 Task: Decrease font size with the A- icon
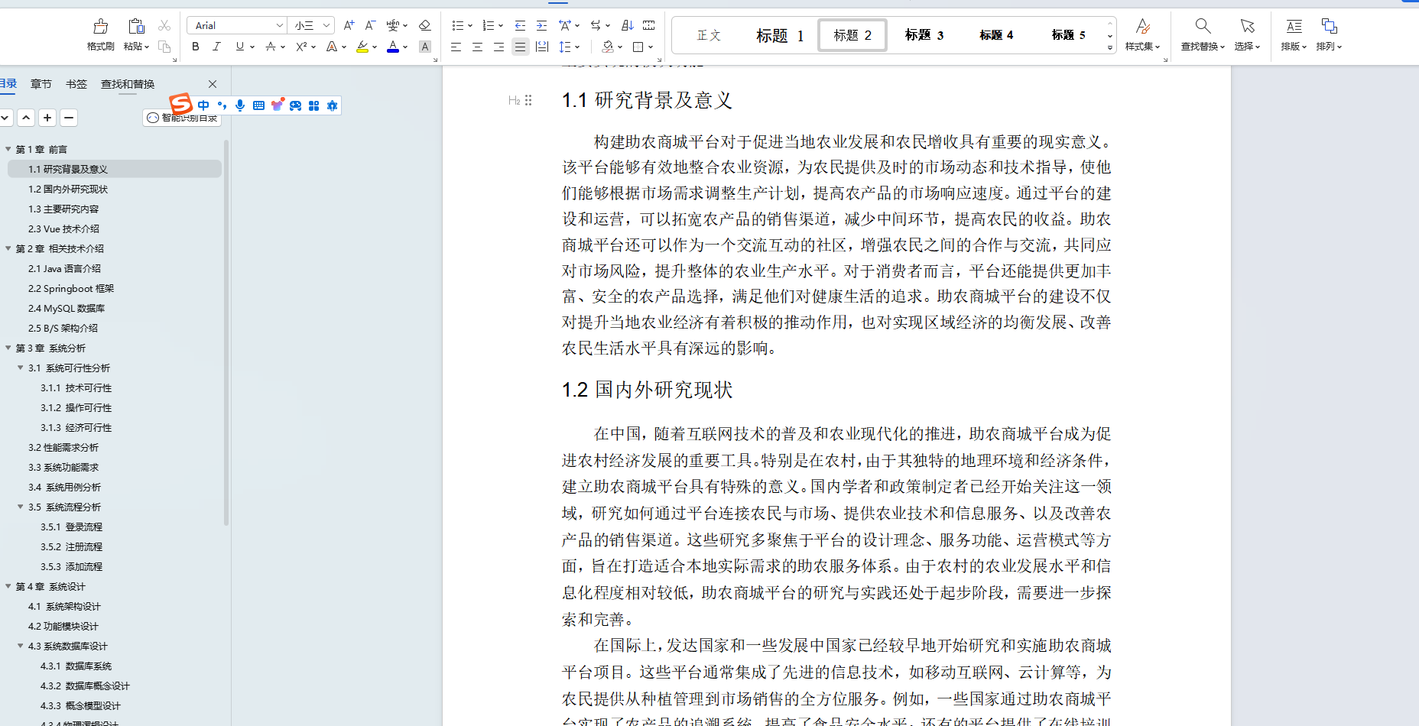370,25
